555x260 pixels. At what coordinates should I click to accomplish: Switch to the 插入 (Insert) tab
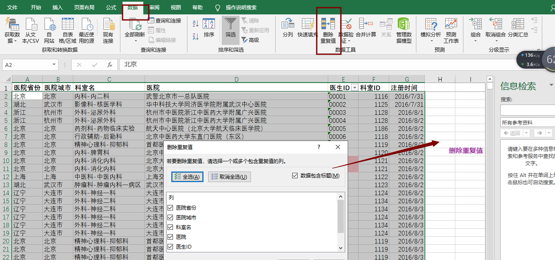pos(57,8)
